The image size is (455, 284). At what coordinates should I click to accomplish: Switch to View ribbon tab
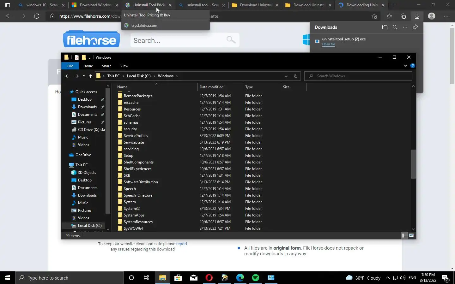click(124, 66)
